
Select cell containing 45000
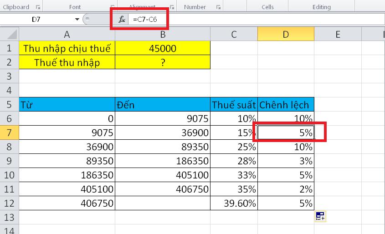coord(163,48)
